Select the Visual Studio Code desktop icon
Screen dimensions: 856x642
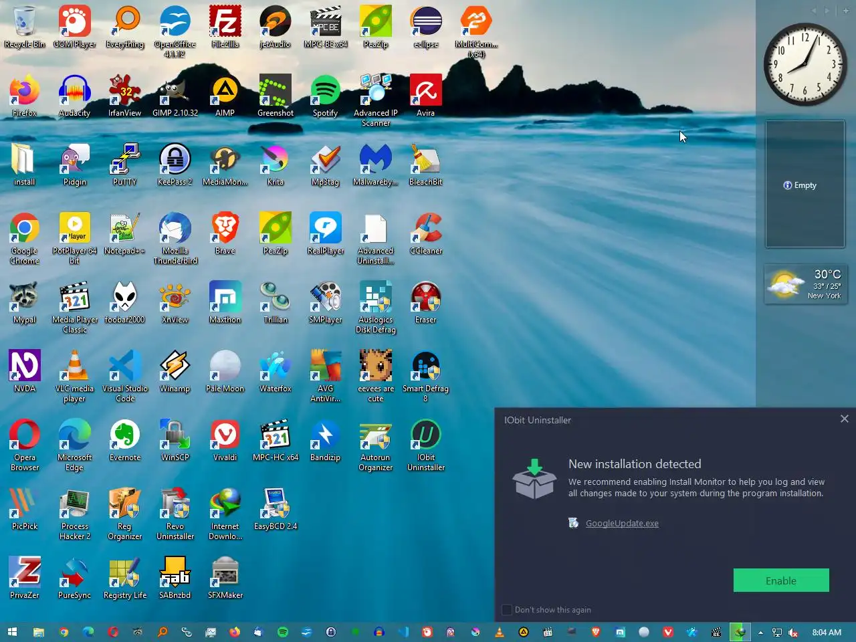point(125,376)
